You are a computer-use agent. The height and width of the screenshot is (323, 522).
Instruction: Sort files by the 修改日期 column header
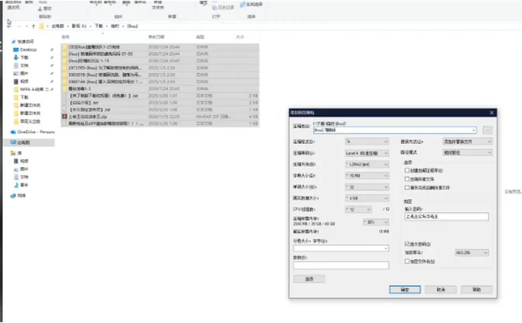coord(156,37)
